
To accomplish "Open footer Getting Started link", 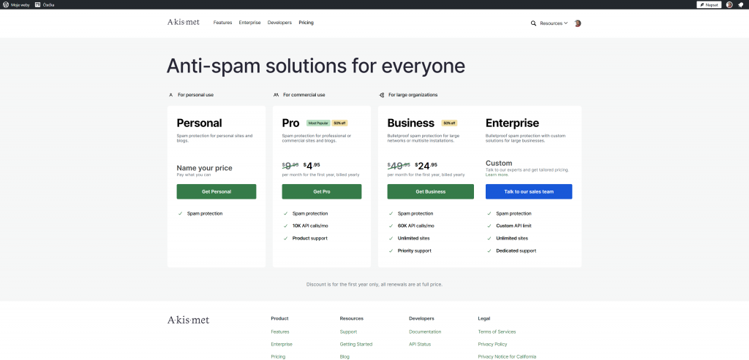I will click(x=356, y=344).
